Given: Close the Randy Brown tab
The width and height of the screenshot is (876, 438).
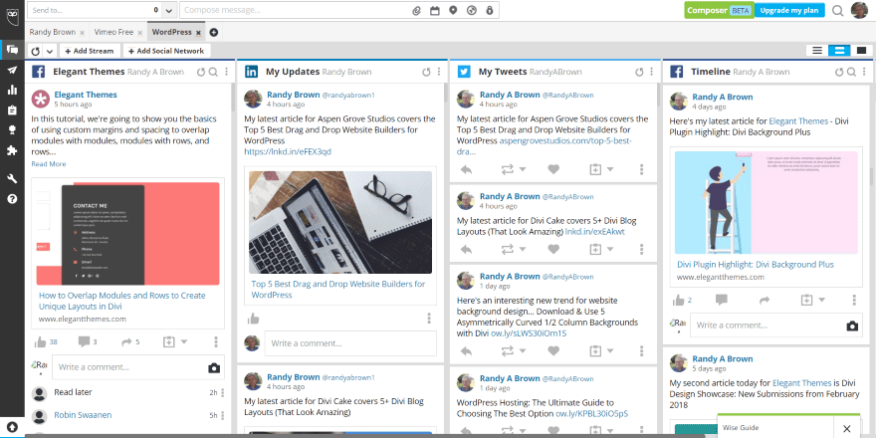Looking at the screenshot, I should point(82,33).
